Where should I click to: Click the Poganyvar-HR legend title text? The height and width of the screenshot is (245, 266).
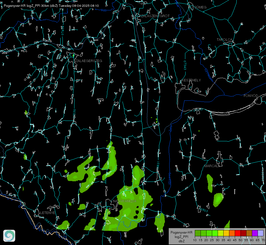tap(181, 232)
